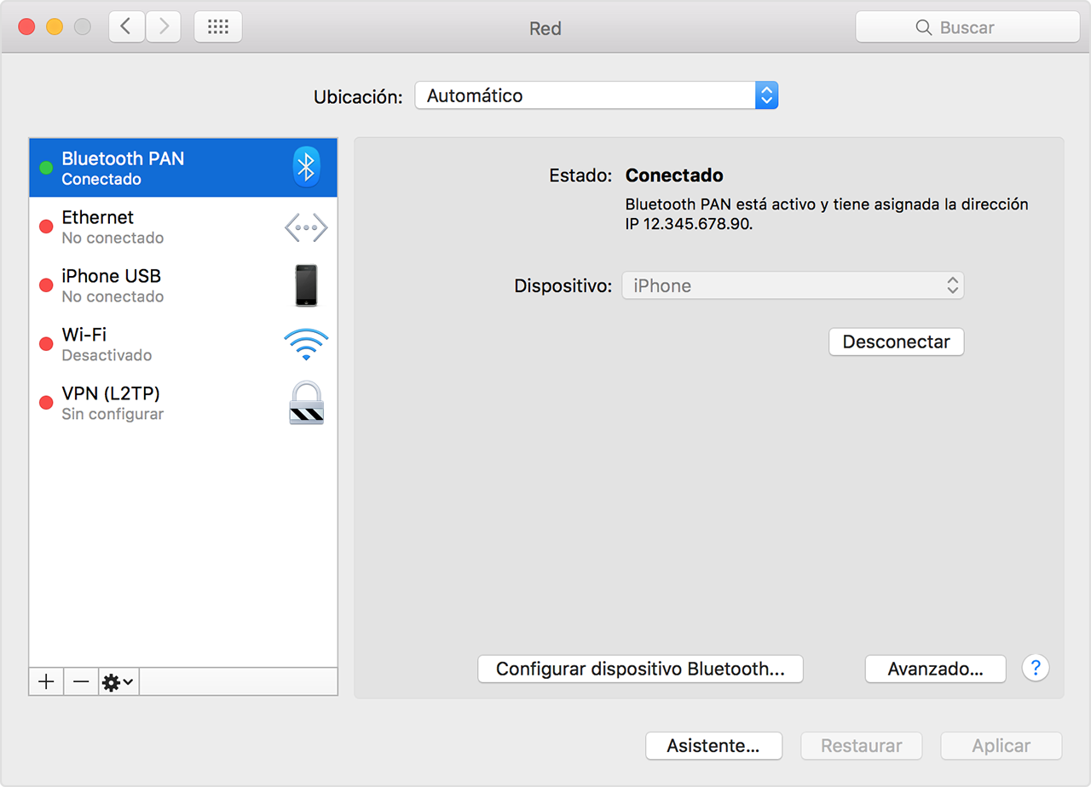Go back with the left arrow
The height and width of the screenshot is (787, 1091).
pyautogui.click(x=126, y=27)
